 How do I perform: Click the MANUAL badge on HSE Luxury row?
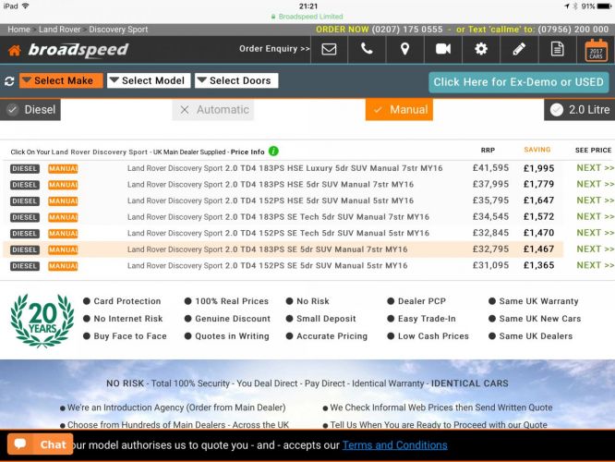tap(63, 168)
